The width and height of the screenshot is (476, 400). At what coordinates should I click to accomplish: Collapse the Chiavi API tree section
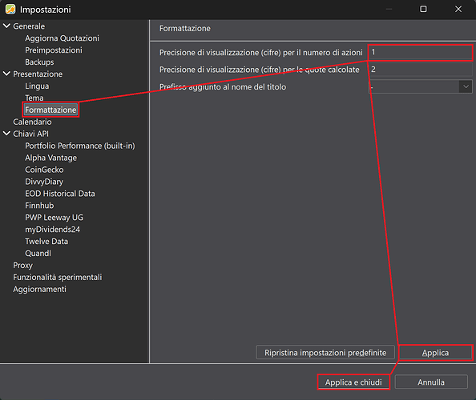click(x=6, y=134)
